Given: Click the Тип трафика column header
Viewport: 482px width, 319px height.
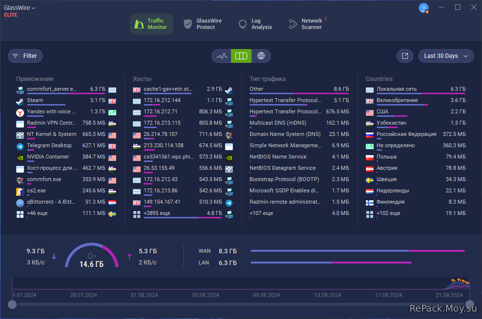Looking at the screenshot, I should tap(267, 79).
